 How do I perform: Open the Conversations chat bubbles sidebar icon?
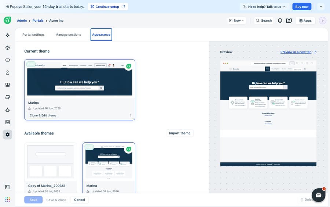coord(8,97)
